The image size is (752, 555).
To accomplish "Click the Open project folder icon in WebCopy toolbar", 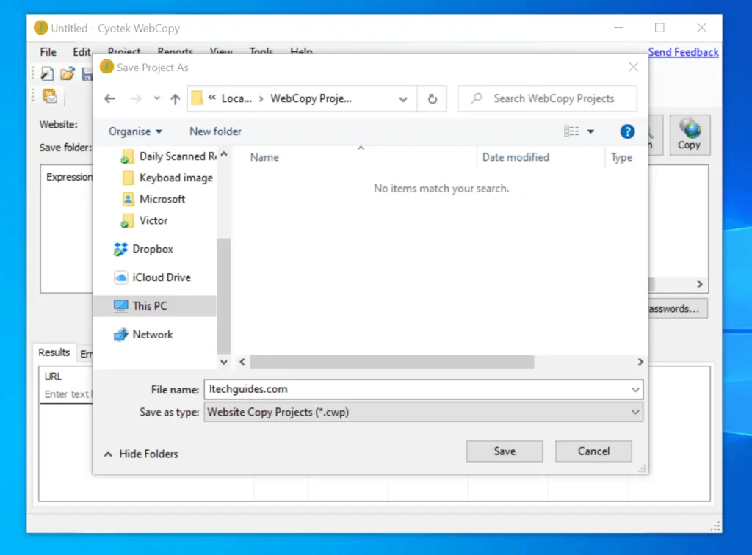I will click(x=68, y=74).
